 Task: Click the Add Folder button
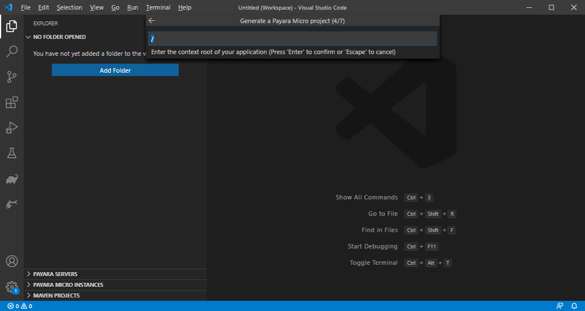pyautogui.click(x=115, y=70)
